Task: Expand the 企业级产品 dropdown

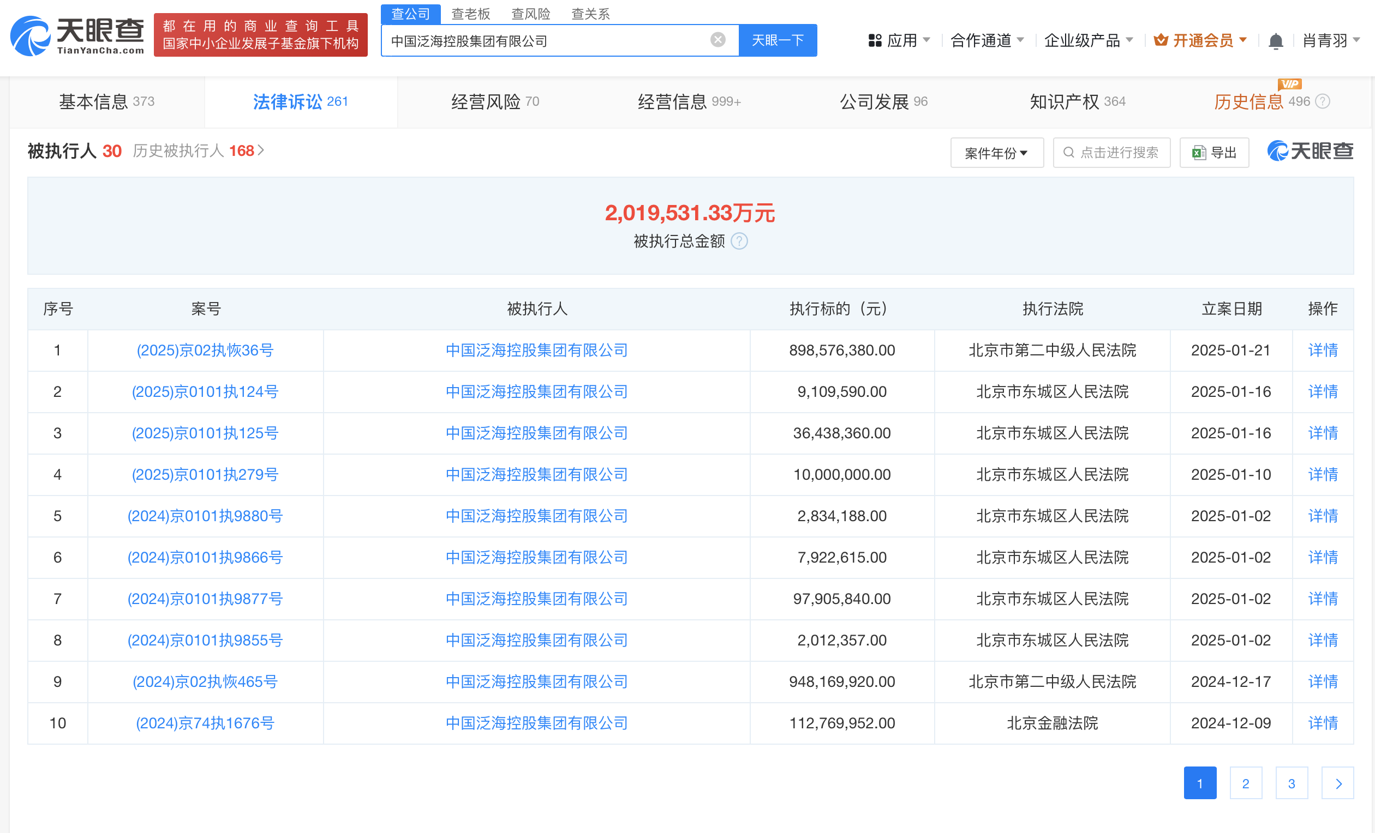Action: pyautogui.click(x=1088, y=41)
